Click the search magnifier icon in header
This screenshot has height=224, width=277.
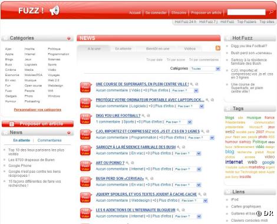pos(271,12)
